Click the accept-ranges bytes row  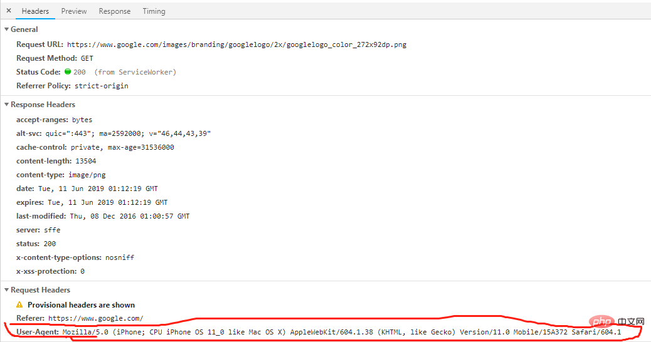55,120
